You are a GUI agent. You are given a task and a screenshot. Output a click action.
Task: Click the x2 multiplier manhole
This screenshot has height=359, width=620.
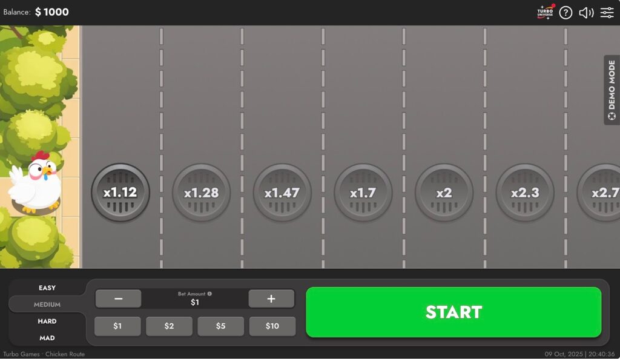(444, 193)
